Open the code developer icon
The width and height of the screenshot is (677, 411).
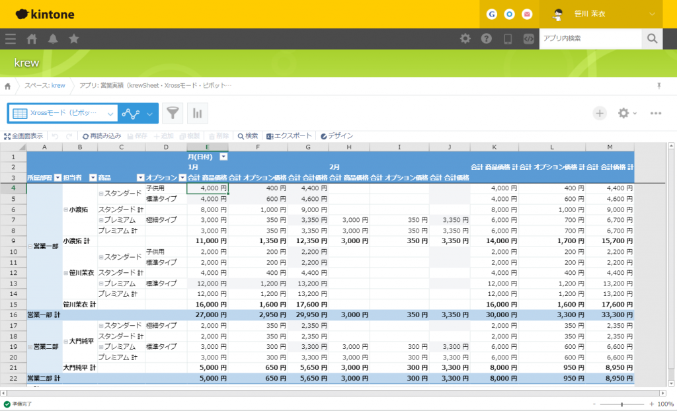tap(528, 39)
